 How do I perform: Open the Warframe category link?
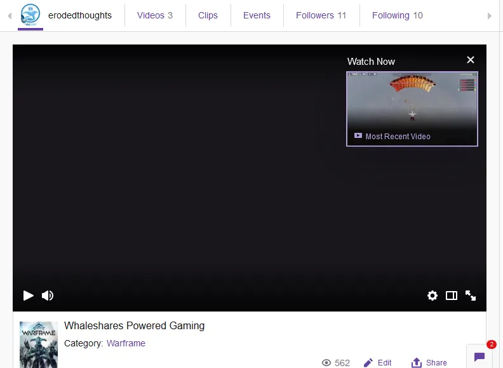pos(126,343)
